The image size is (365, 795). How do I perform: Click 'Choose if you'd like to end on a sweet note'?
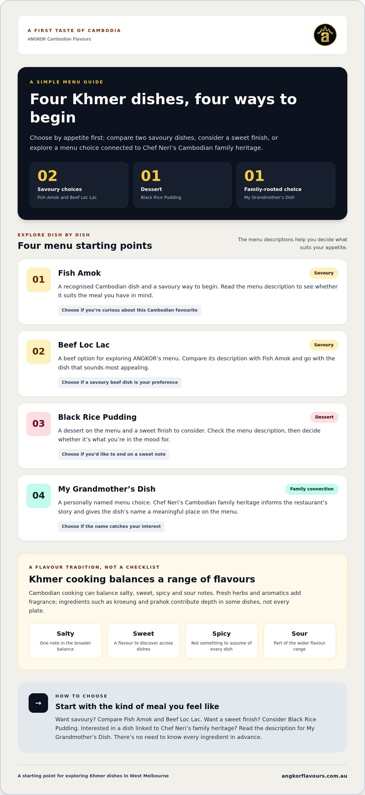click(x=114, y=454)
